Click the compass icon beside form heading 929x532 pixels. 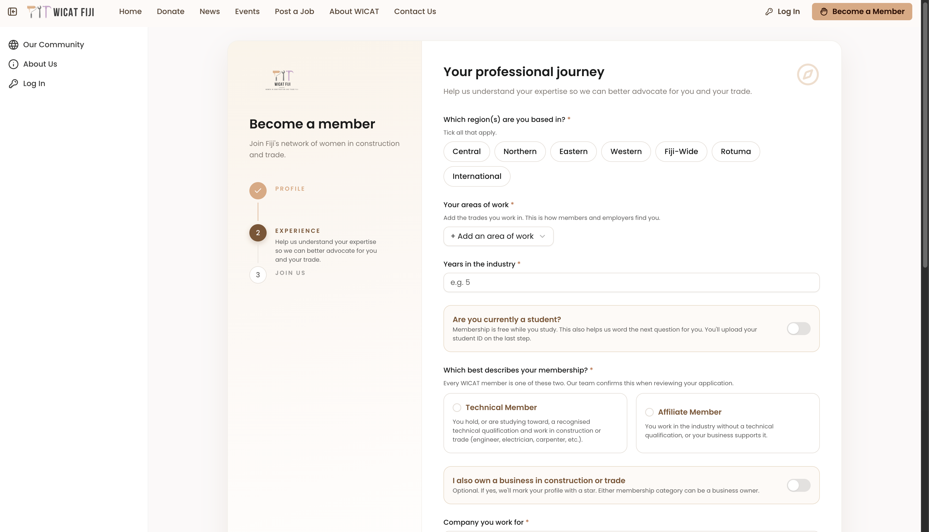click(808, 74)
